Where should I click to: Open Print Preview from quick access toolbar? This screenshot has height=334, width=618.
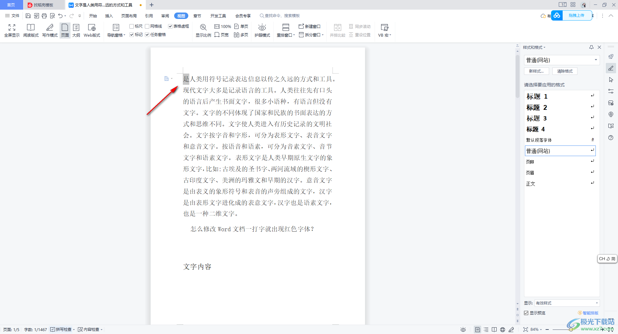click(52, 16)
